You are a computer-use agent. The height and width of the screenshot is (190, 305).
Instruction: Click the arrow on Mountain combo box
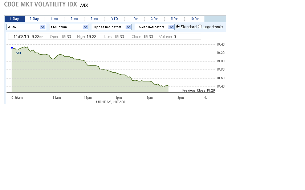(85, 27)
